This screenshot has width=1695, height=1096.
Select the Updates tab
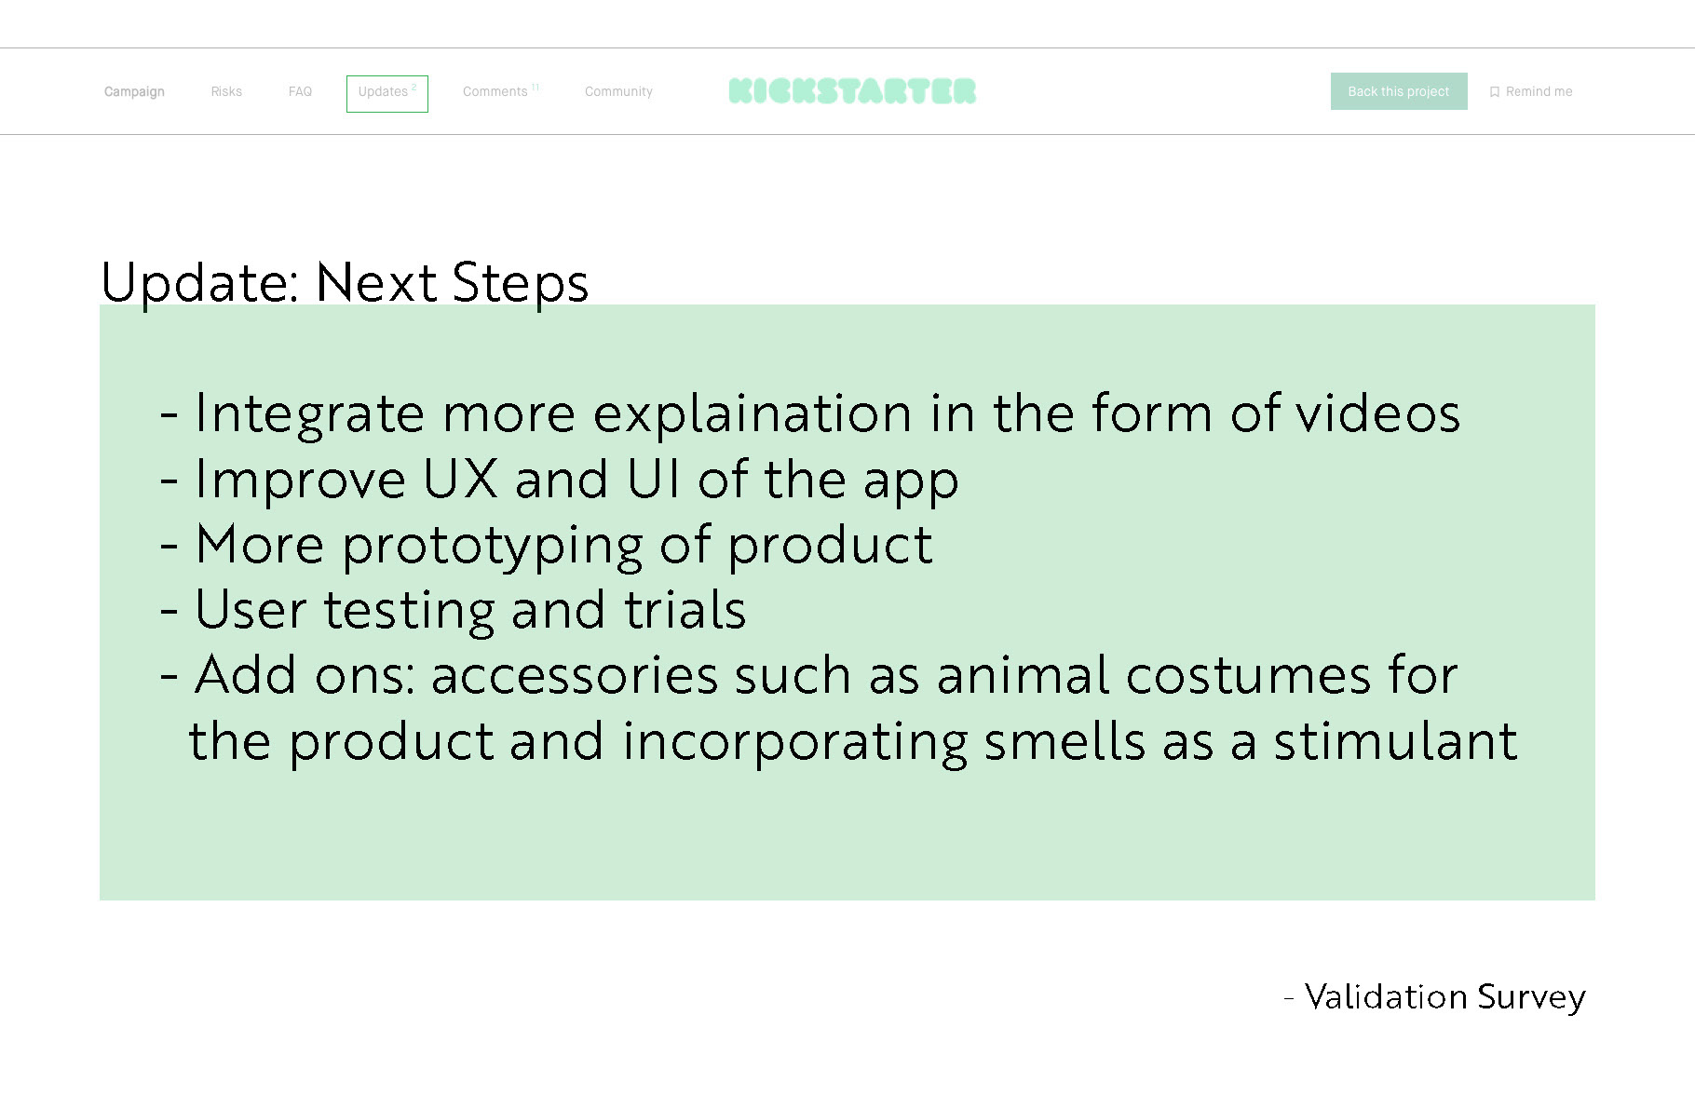pyautogui.click(x=387, y=93)
